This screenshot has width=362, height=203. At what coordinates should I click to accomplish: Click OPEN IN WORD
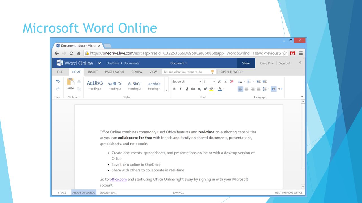pyautogui.click(x=232, y=72)
